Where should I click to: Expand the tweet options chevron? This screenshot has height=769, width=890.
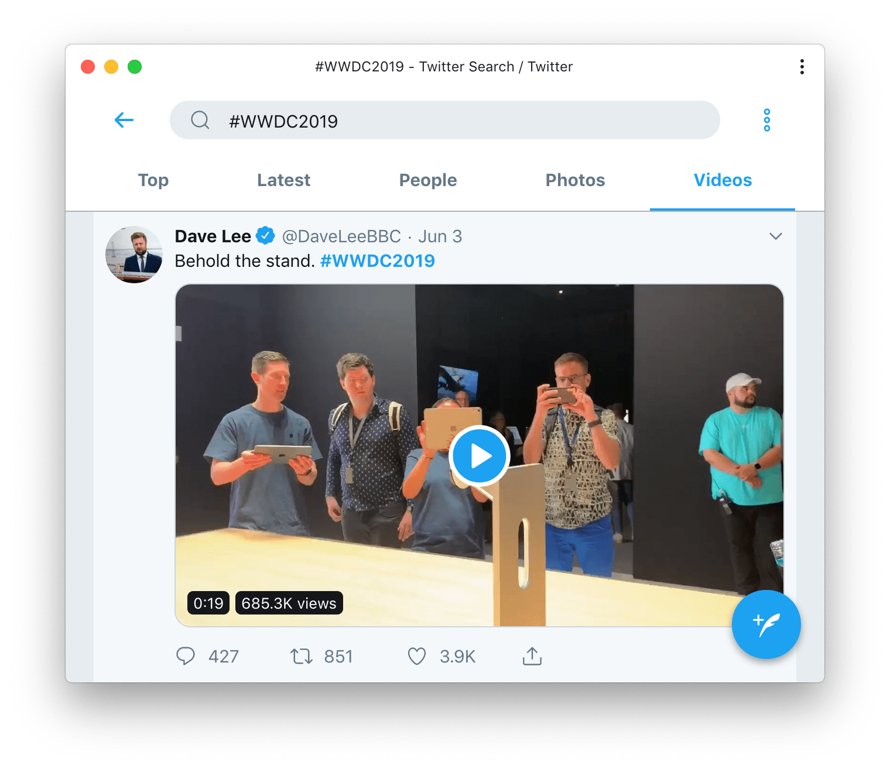[x=776, y=236]
